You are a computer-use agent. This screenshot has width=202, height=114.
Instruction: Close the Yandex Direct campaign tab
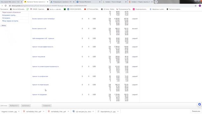(48, 2)
